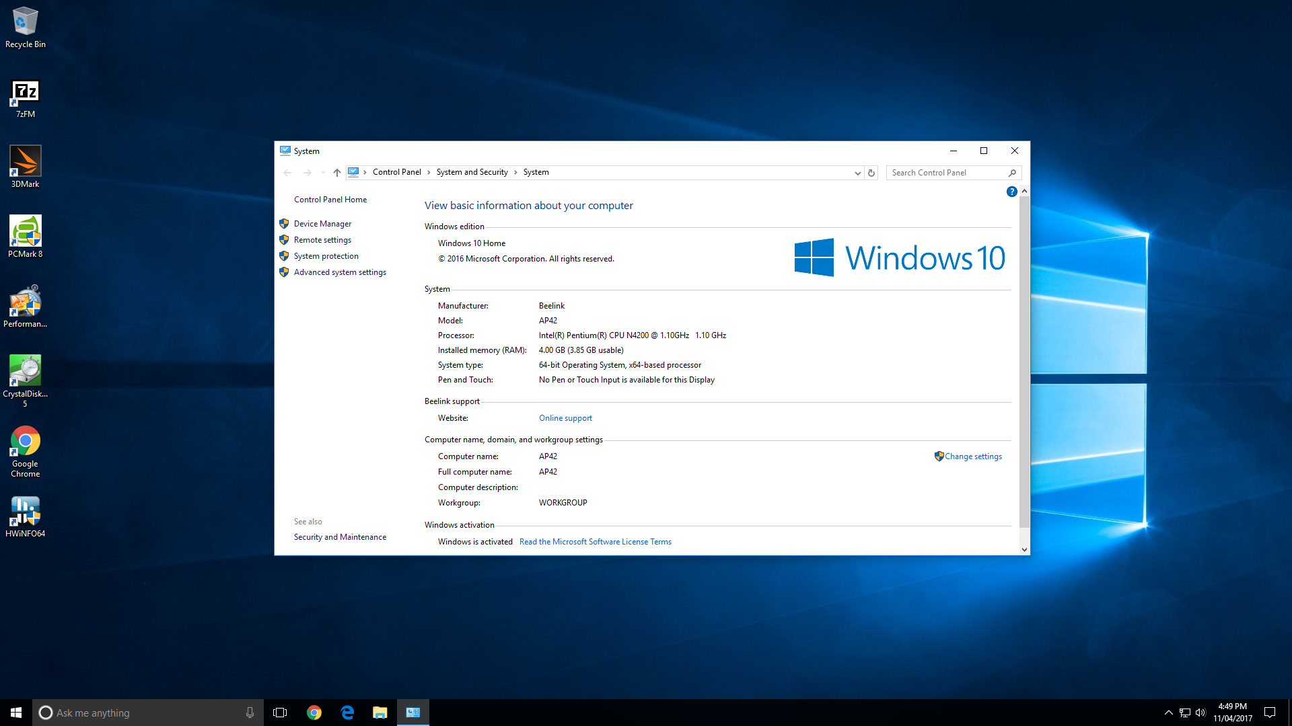The height and width of the screenshot is (726, 1292).
Task: Select the System and Security breadcrumb item
Action: pyautogui.click(x=472, y=172)
